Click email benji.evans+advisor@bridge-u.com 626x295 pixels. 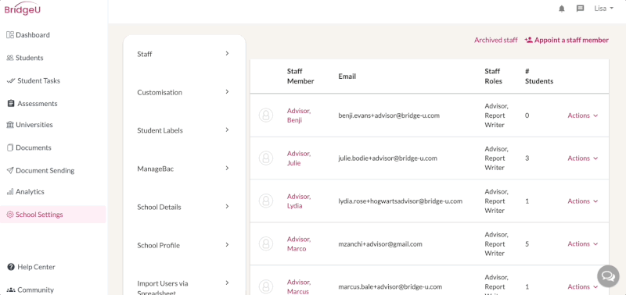coord(389,116)
